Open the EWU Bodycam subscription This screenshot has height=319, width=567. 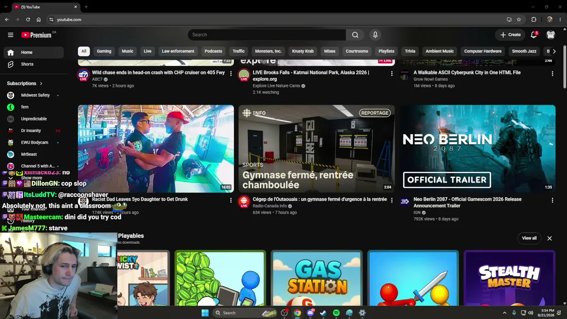tap(34, 143)
